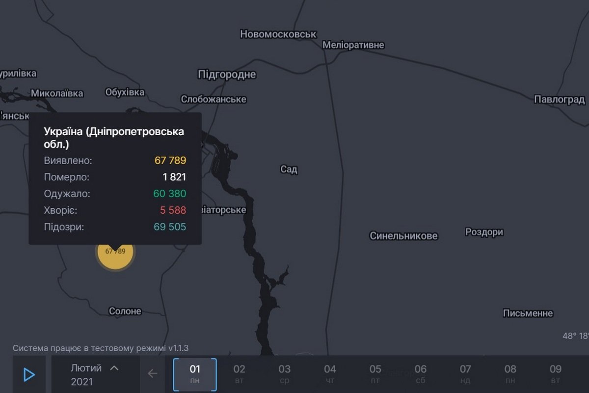The width and height of the screenshot is (589, 393).
Task: Toggle selection of date 01 пн
Action: (x=195, y=373)
